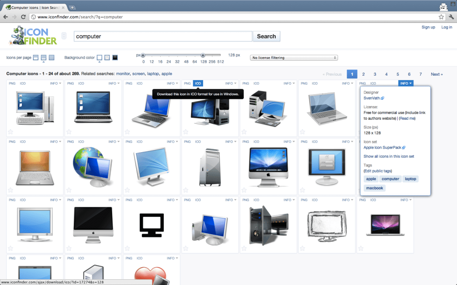
Task: Click the browser reload button
Action: pyautogui.click(x=24, y=17)
